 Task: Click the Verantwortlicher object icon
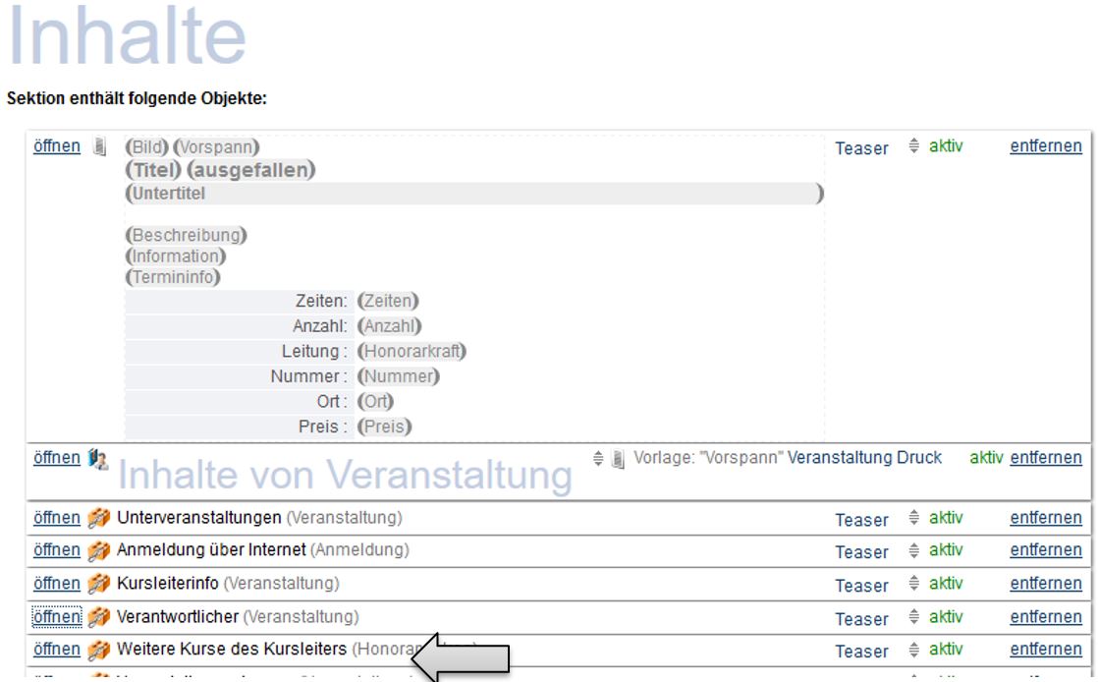[101, 617]
